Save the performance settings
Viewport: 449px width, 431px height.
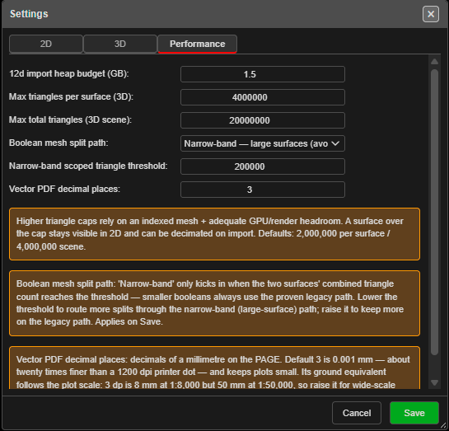pos(414,413)
